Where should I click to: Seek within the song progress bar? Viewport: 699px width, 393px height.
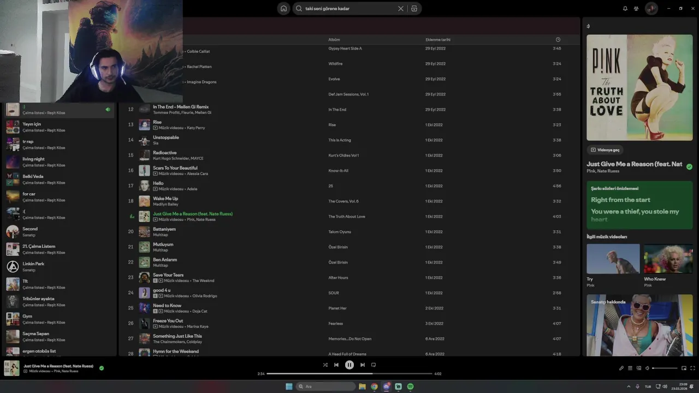[349, 374]
